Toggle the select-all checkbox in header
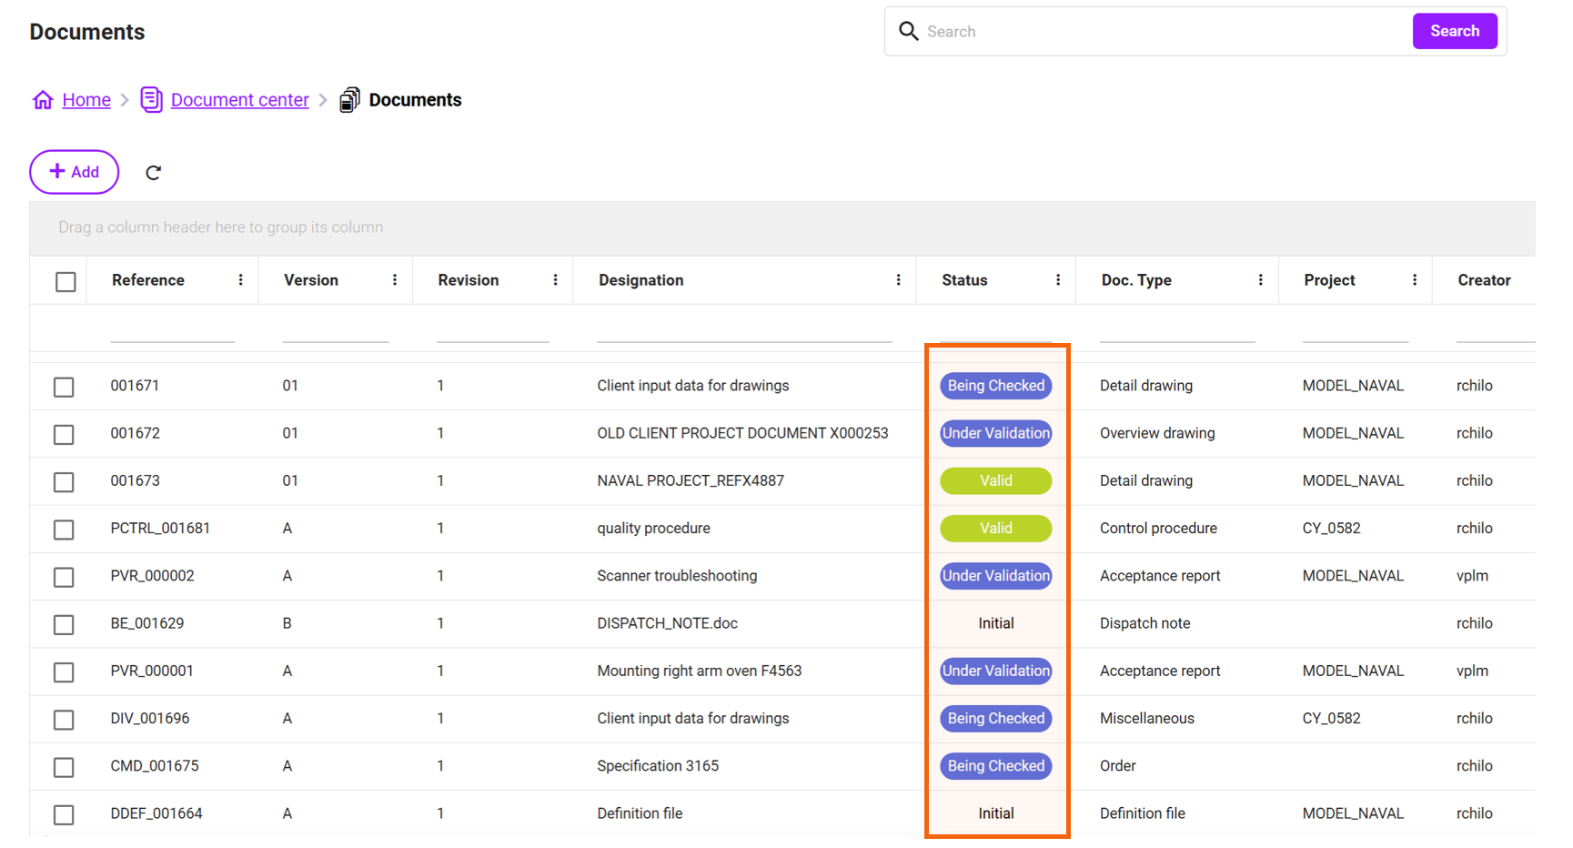Image resolution: width=1573 pixels, height=848 pixels. 66,282
